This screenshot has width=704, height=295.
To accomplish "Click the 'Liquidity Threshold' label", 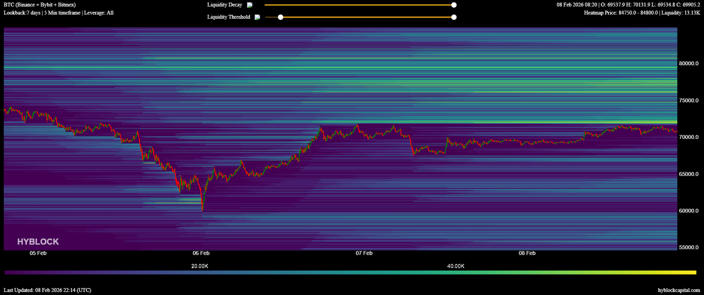I will click(x=229, y=17).
